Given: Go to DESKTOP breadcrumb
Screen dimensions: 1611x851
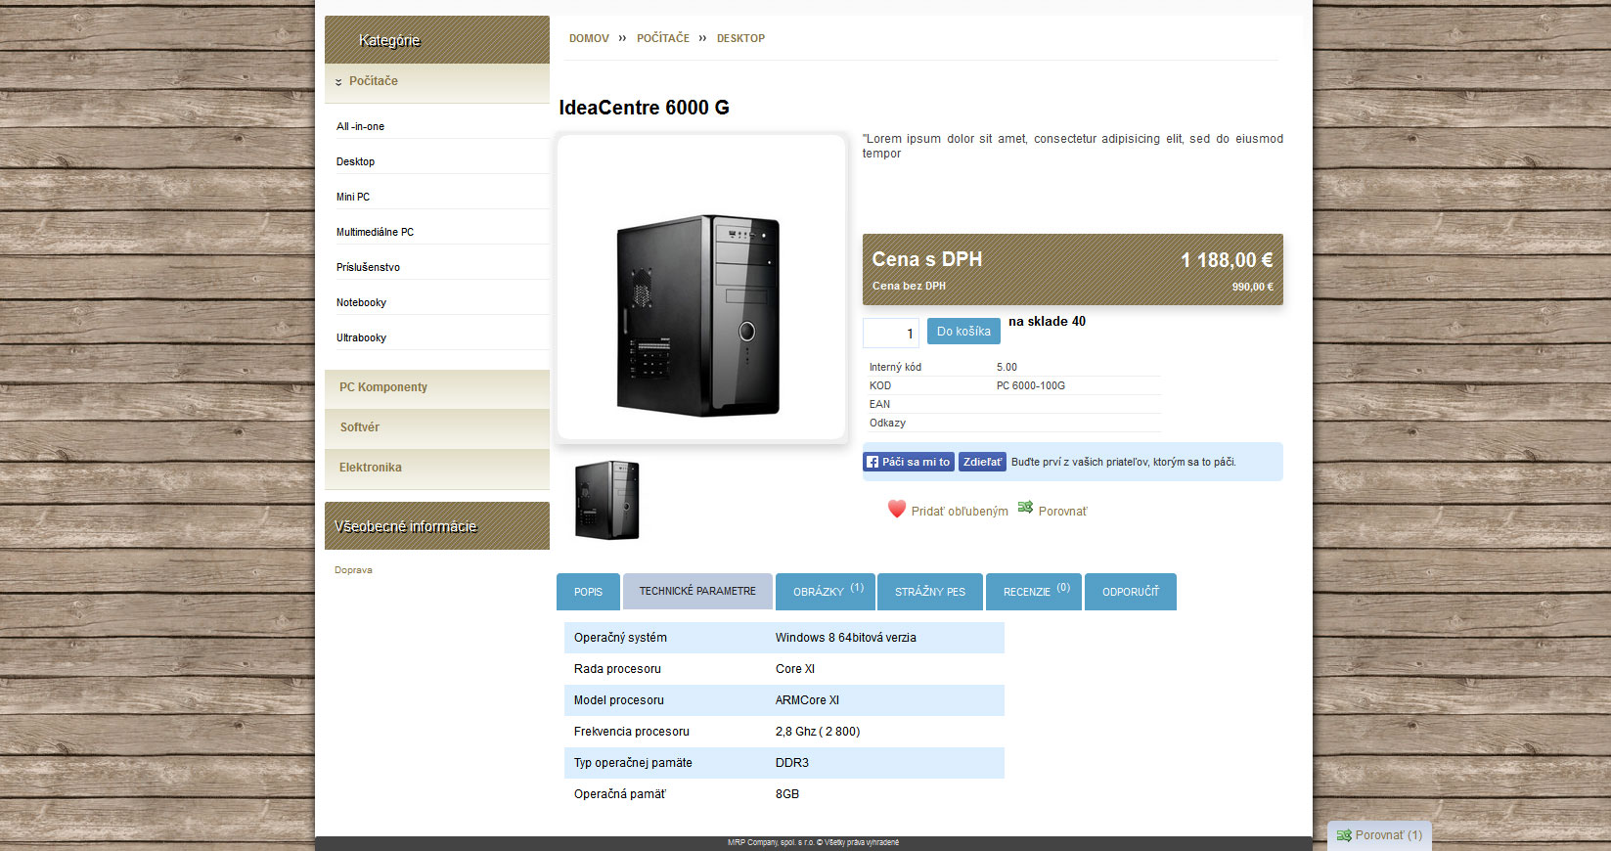Looking at the screenshot, I should [x=740, y=38].
